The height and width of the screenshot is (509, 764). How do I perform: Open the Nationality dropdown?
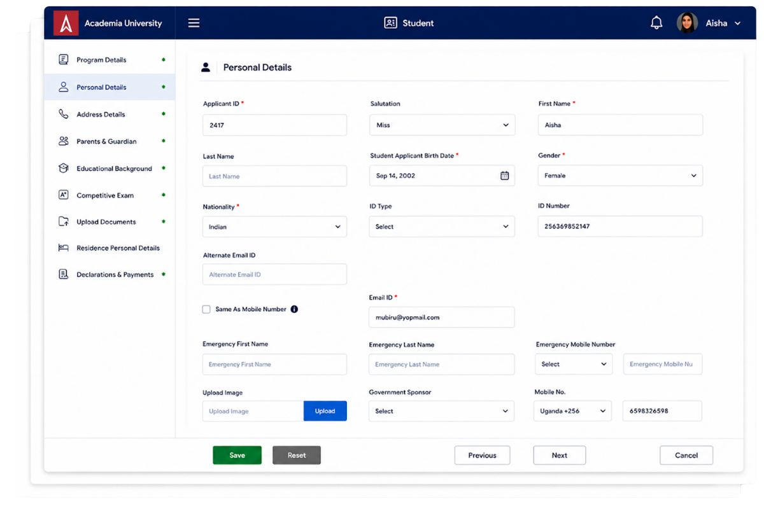pos(275,227)
